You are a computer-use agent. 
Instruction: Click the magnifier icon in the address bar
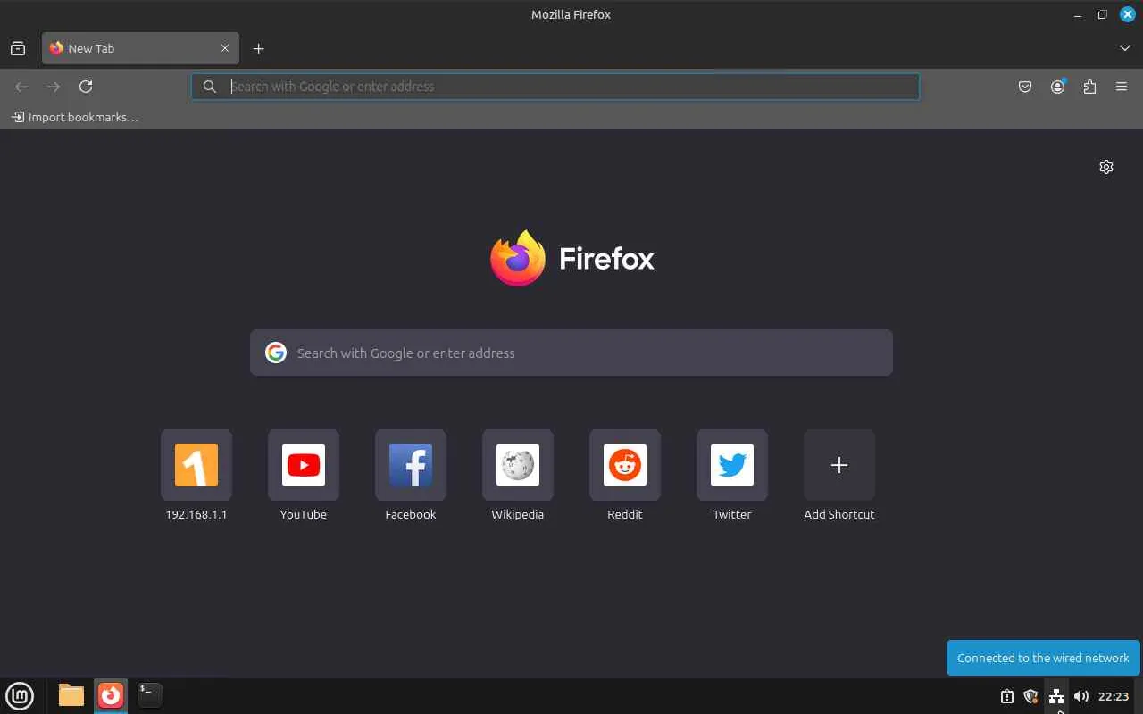[210, 87]
